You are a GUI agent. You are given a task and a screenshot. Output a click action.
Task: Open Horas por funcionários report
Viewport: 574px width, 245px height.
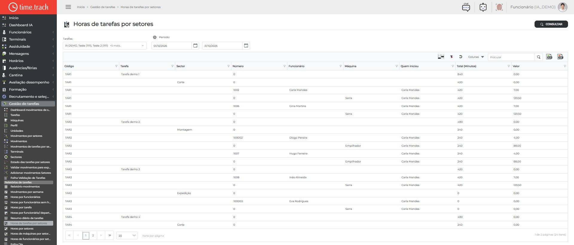(x=25, y=197)
